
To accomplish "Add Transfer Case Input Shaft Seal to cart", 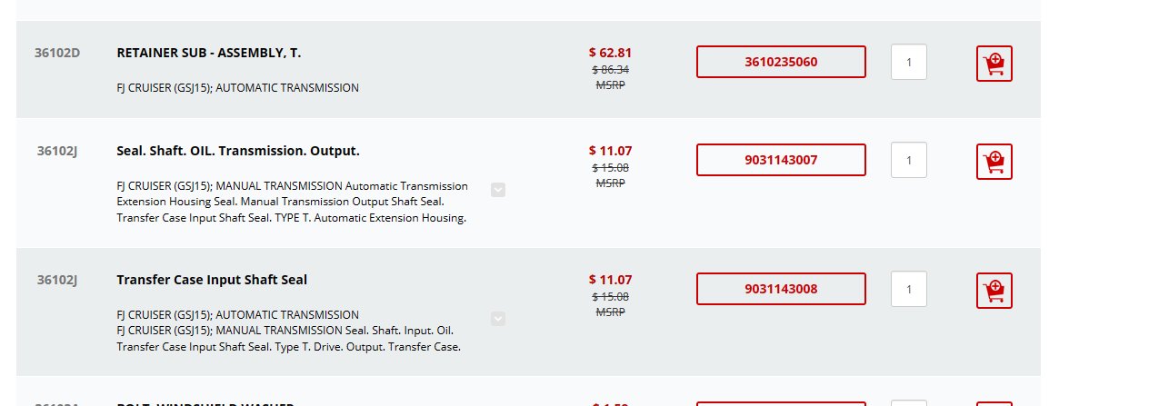I will [994, 291].
